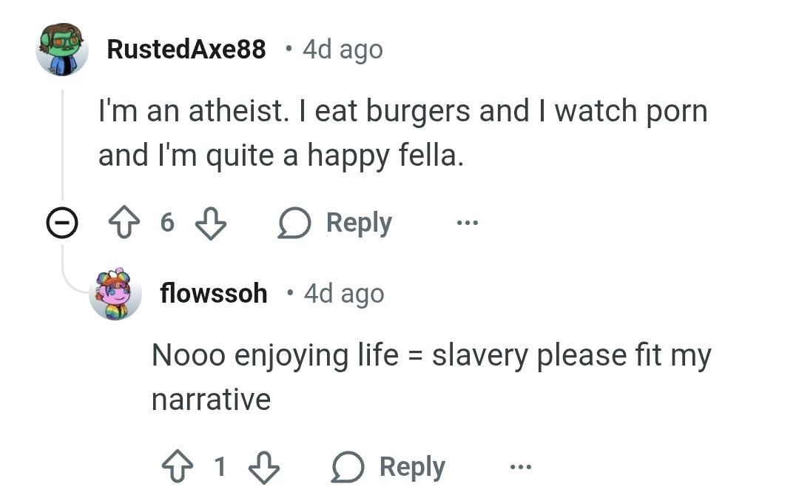Collapse the RustedAxe88 comment thread
This screenshot has width=799, height=501.
click(62, 223)
